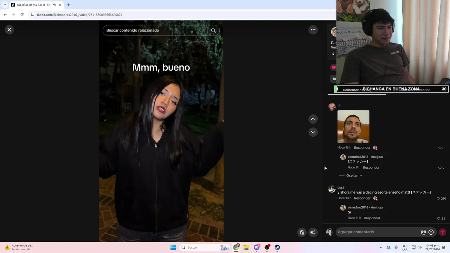Screen dimensions: 450x253
Task: Click the creator avatar on 'Si' reply
Action: (x=343, y=208)
